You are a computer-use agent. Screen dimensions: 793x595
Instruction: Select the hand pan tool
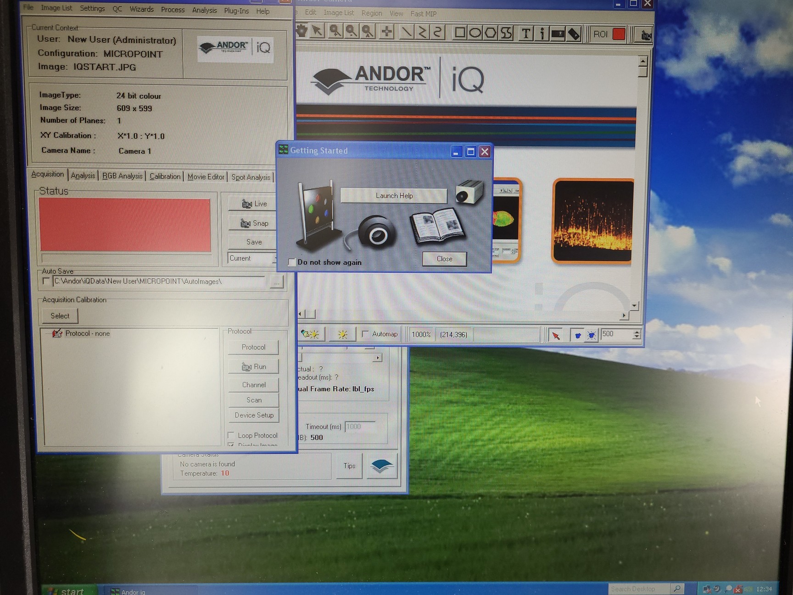tap(302, 31)
